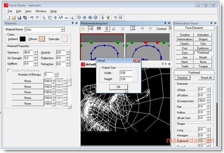
Task: Pick the Specular color swatch
Action: pos(65,39)
